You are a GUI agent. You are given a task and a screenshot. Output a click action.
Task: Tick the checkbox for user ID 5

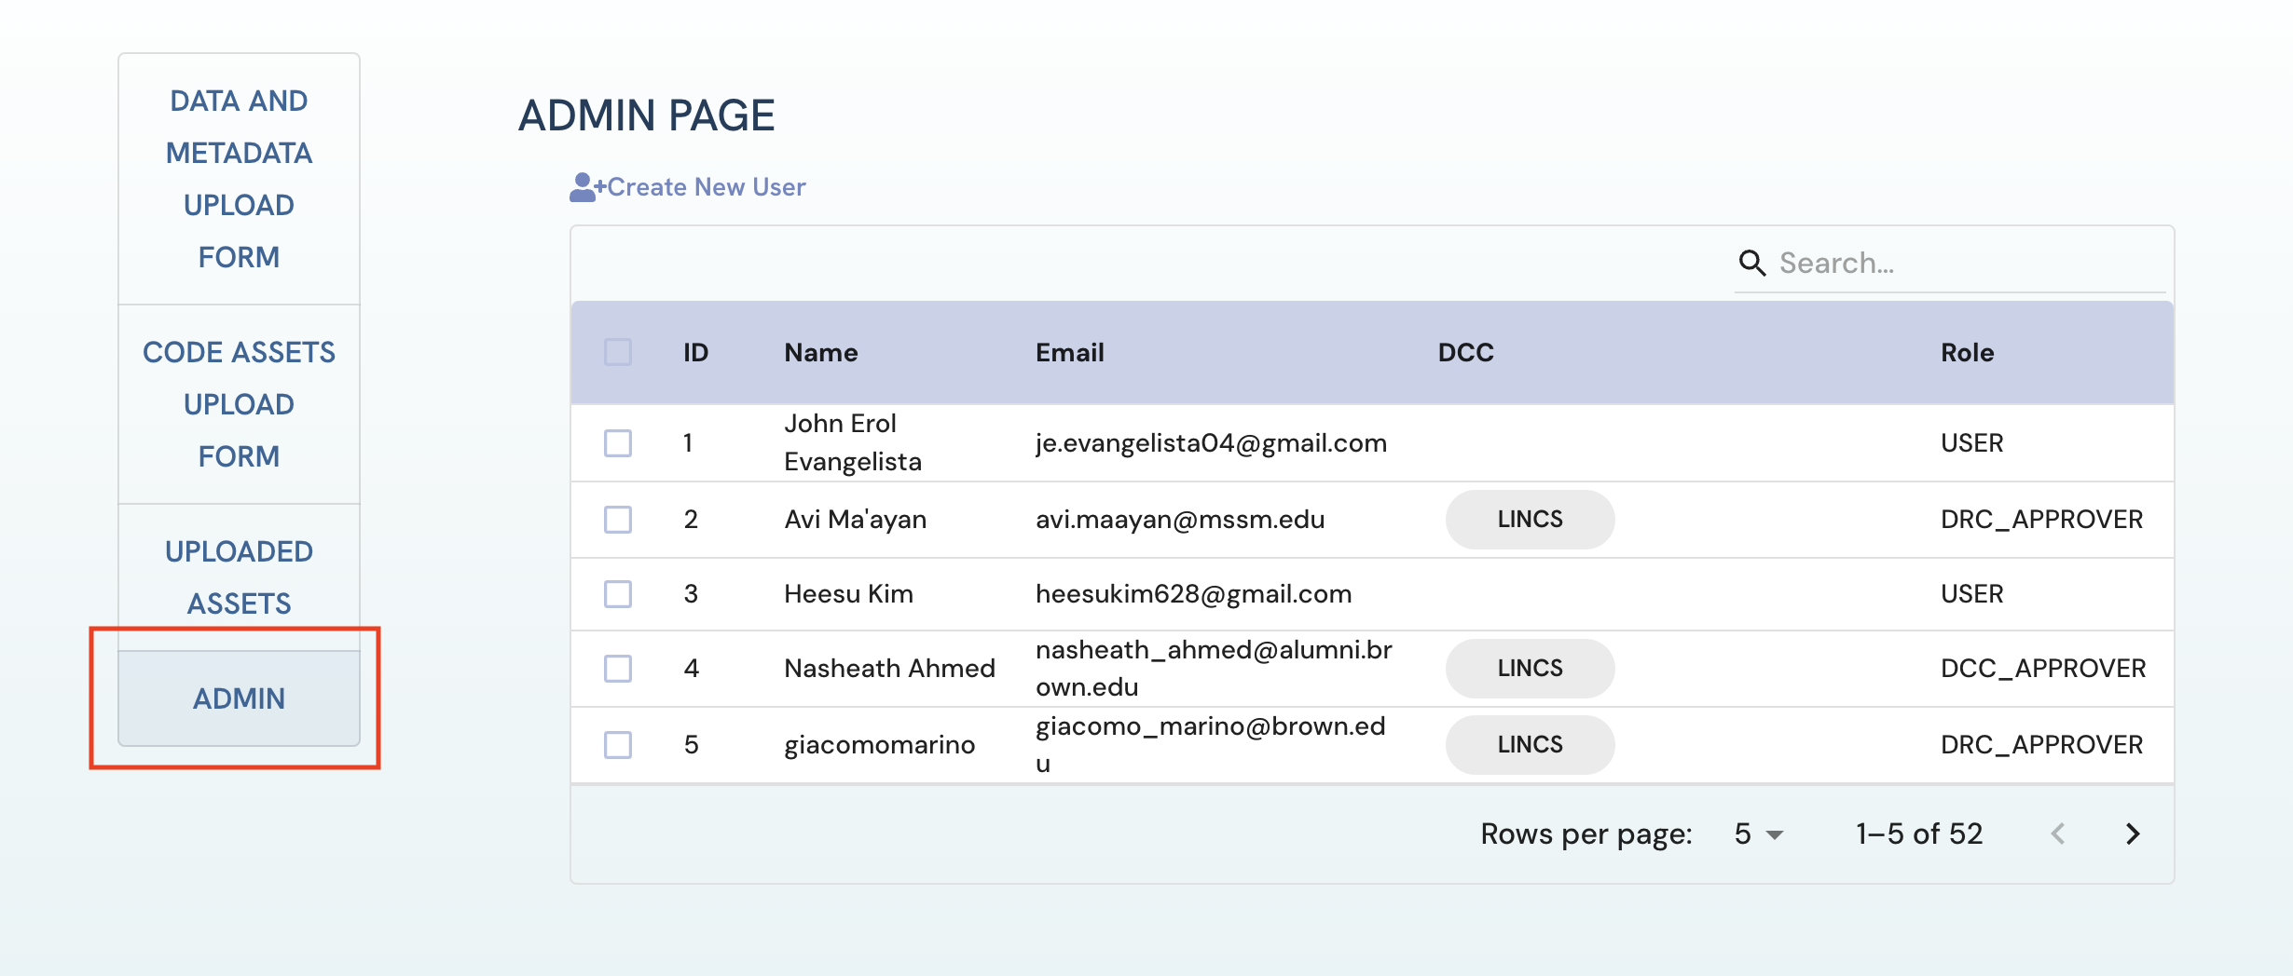tap(617, 745)
